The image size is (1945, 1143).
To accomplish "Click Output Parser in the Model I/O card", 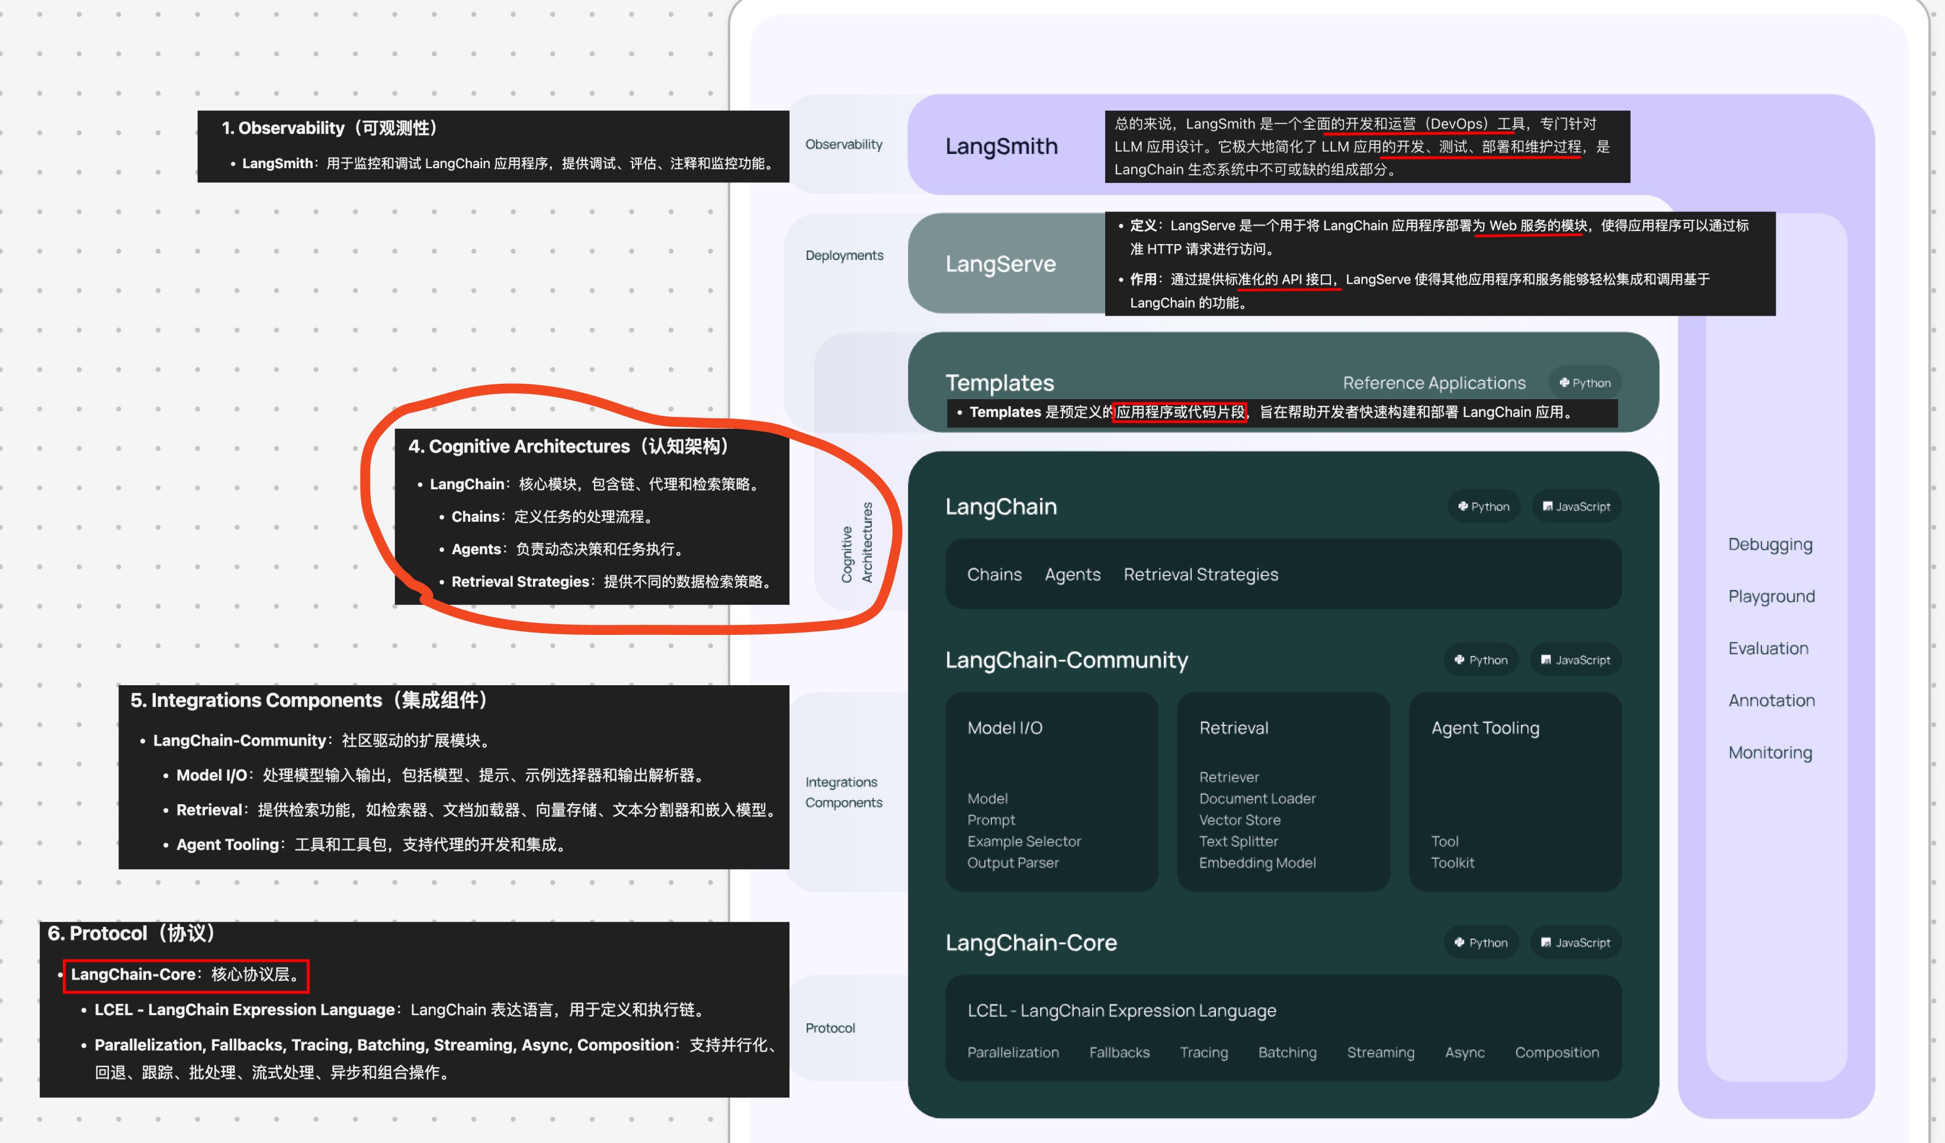I will click(1013, 863).
